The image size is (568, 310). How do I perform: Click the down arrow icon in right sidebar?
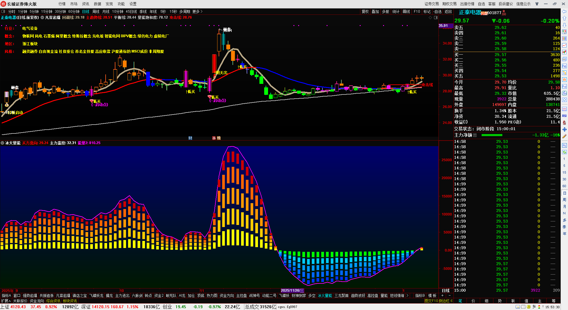click(x=564, y=25)
